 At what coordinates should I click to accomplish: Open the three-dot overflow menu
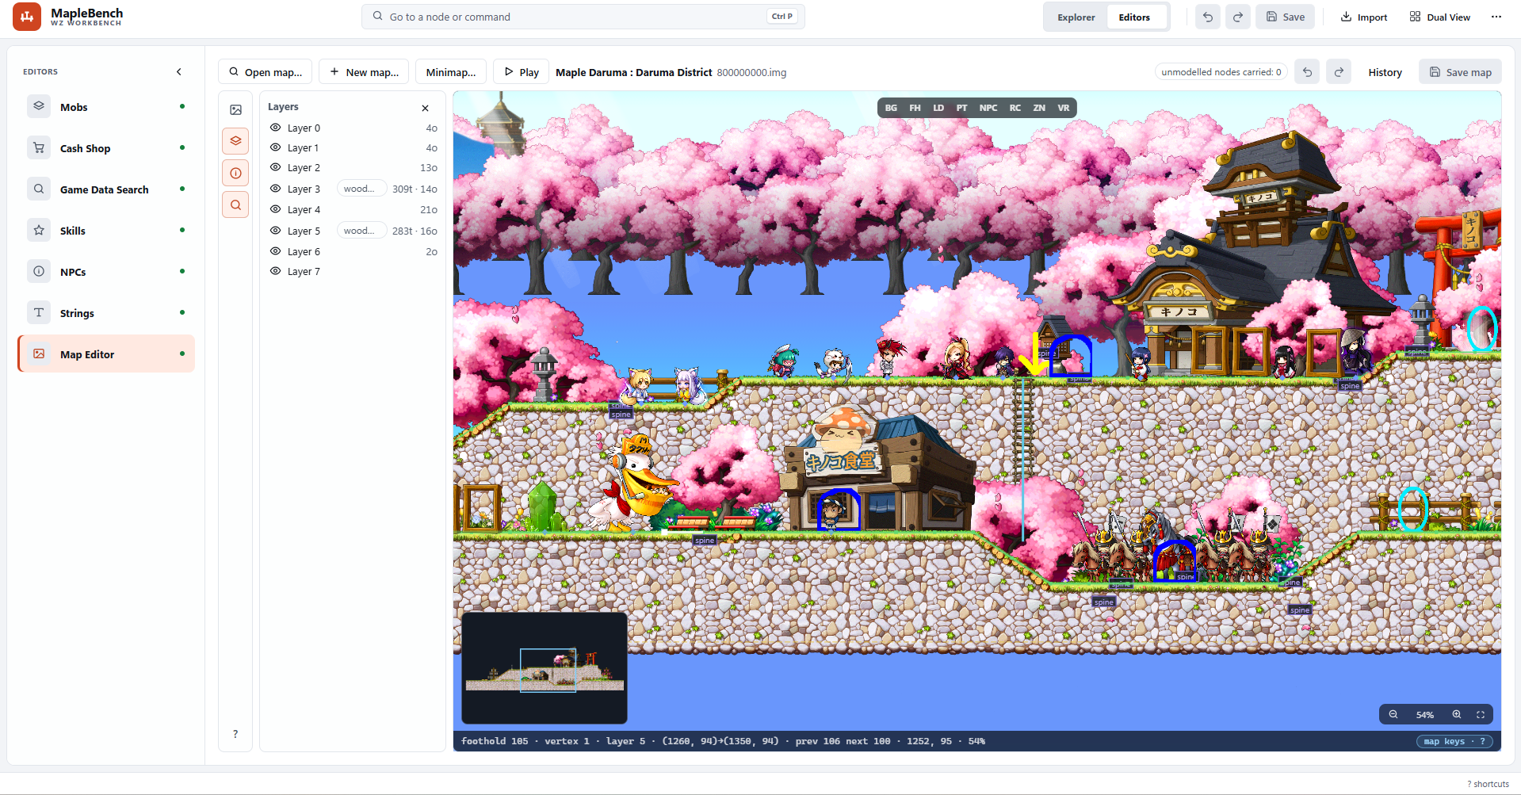pos(1496,17)
